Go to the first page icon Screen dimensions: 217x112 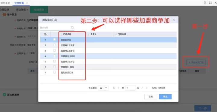click(x=114, y=88)
